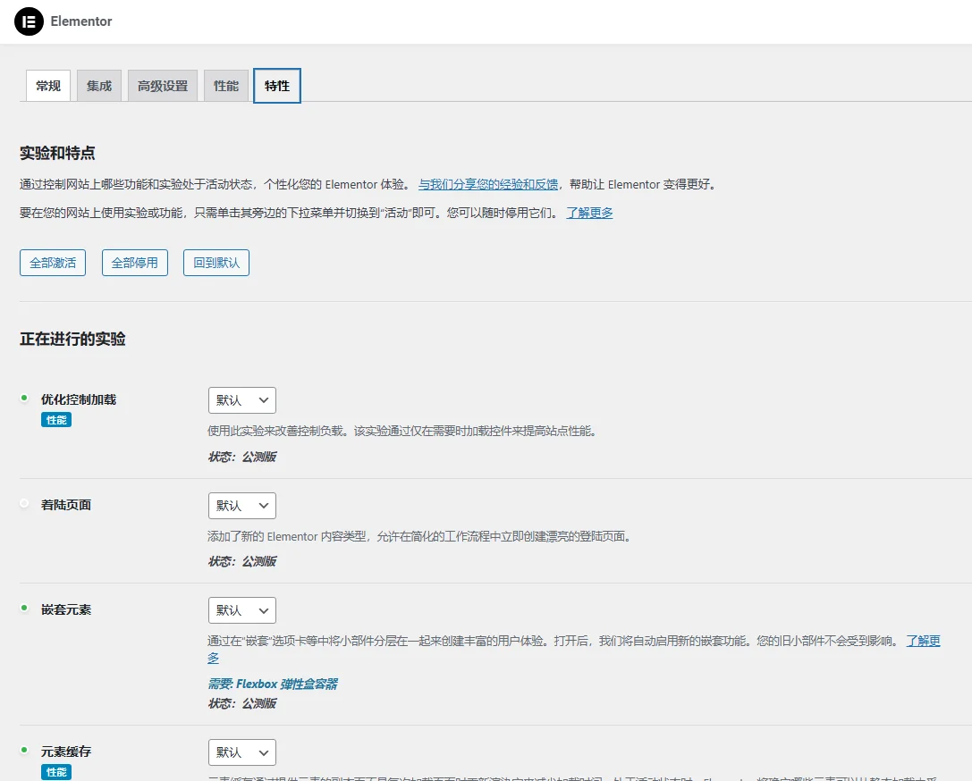Click the 全部停用 button
The image size is (972, 781).
(x=134, y=262)
